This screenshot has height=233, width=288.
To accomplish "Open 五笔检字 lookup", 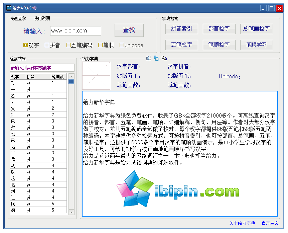I will point(181,45).
